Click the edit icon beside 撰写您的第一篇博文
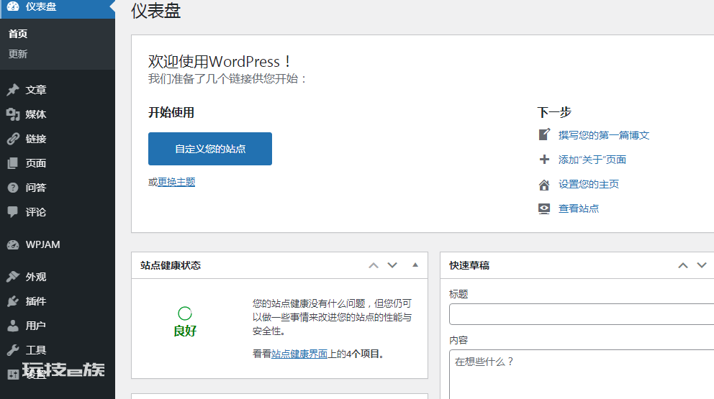The image size is (714, 399). [x=544, y=134]
